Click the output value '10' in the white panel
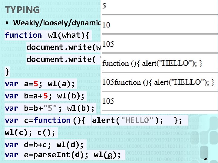The width and height of the screenshot is (218, 163). click(x=106, y=25)
